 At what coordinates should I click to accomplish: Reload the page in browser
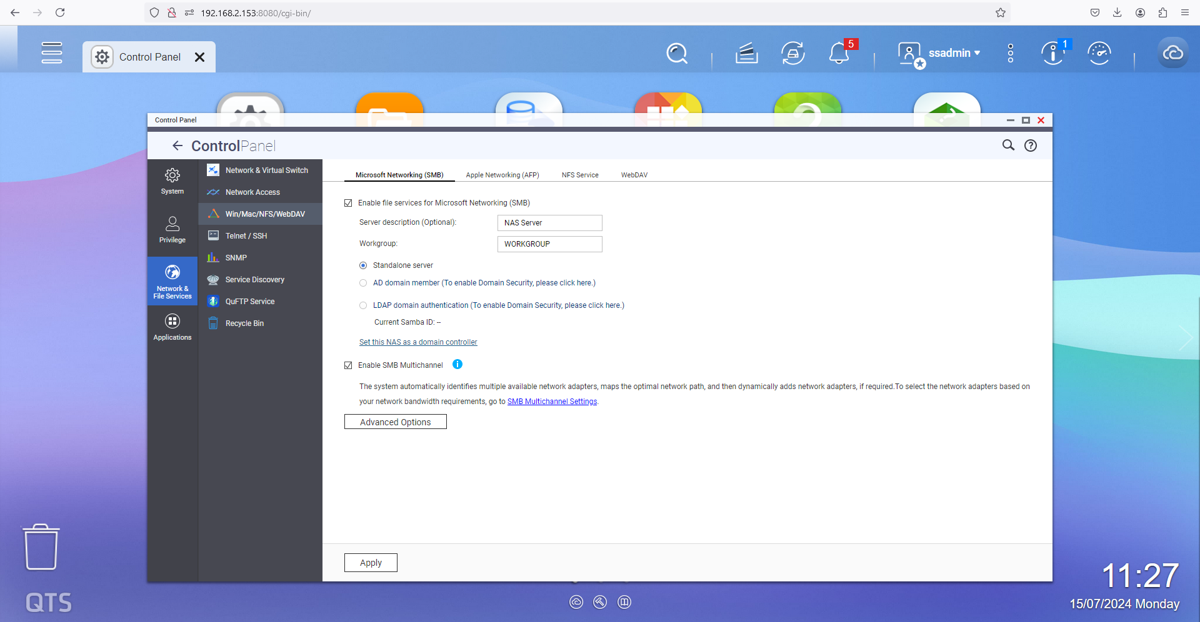click(60, 12)
